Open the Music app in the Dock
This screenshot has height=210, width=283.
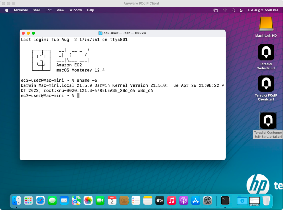[x=172, y=200]
